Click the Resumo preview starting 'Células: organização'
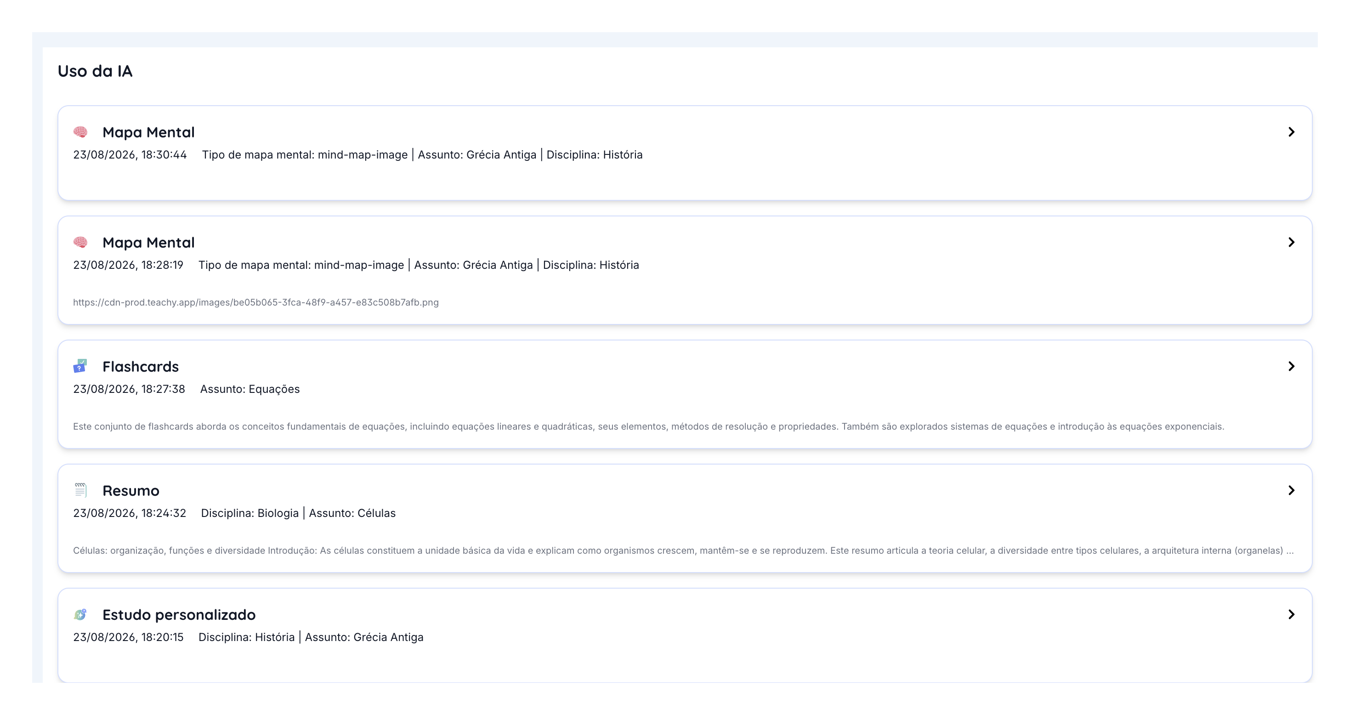The width and height of the screenshot is (1350, 715). (x=683, y=550)
